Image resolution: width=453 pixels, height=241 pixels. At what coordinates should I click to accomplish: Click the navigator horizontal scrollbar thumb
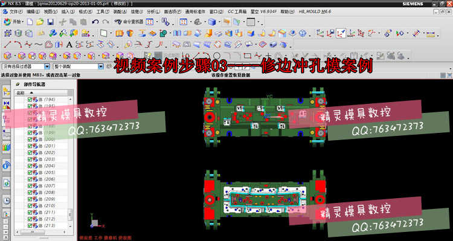pos(33,232)
